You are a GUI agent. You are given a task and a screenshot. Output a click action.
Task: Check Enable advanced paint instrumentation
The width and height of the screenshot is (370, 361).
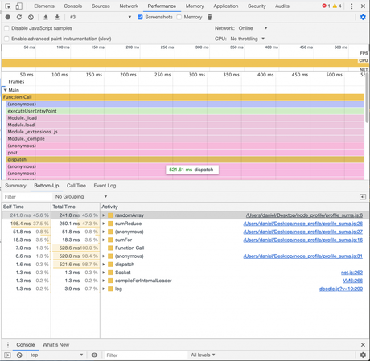(6, 39)
